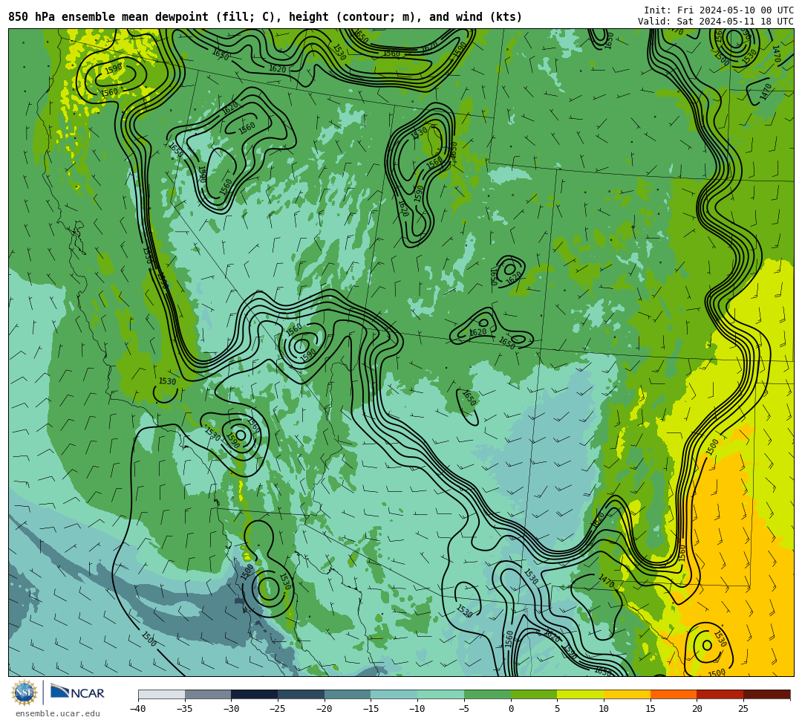Click the dark brown above 25 swatch
Viewport: 802px width, 723px height.
tap(766, 694)
